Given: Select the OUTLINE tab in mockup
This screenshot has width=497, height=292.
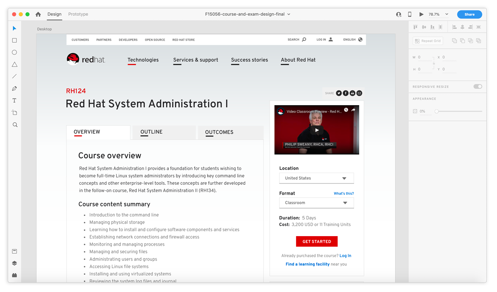Looking at the screenshot, I should click(164, 132).
